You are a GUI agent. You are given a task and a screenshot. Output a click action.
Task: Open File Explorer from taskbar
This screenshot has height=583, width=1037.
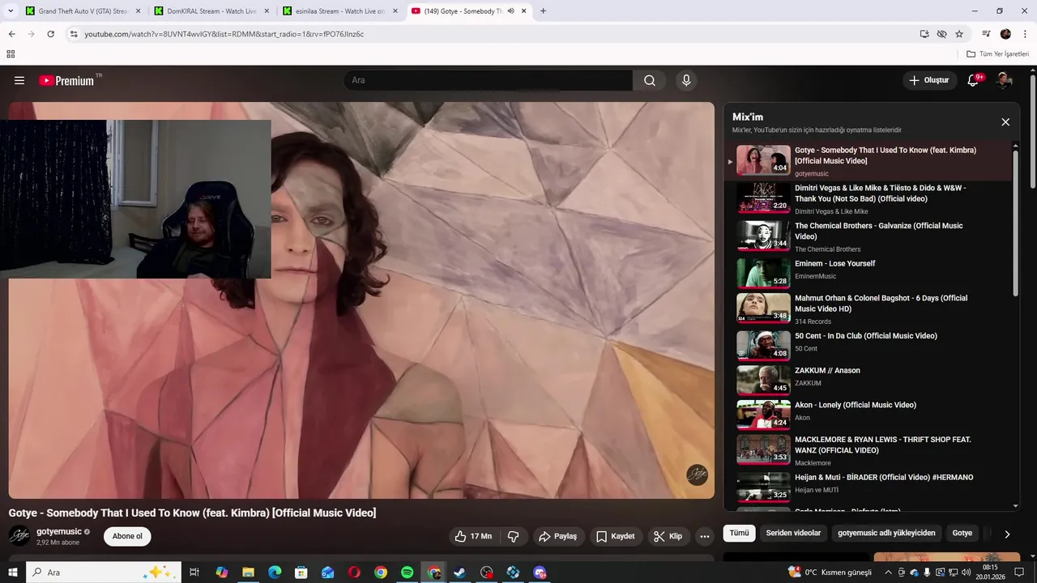point(248,572)
